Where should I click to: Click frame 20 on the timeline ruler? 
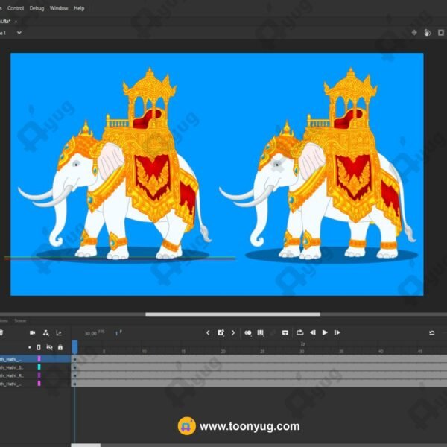click(x=223, y=352)
